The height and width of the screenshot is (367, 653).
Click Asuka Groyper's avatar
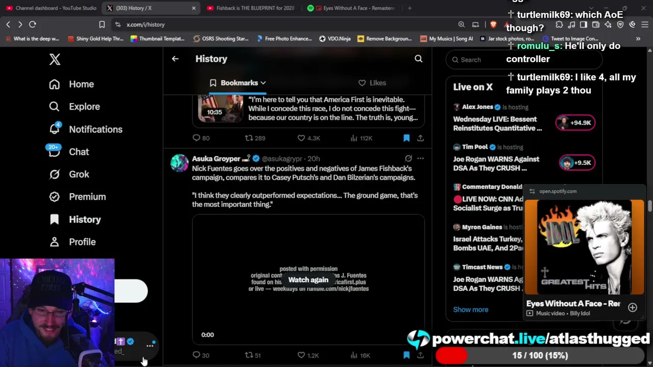(180, 163)
